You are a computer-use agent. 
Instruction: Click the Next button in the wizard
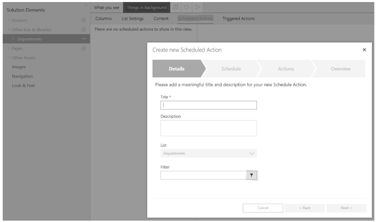(346, 208)
